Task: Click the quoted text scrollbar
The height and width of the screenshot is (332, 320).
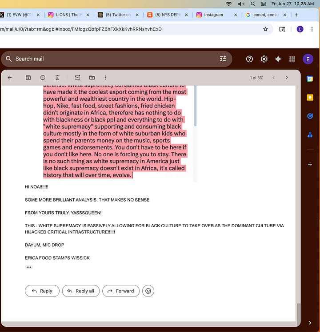Action: coord(195,106)
